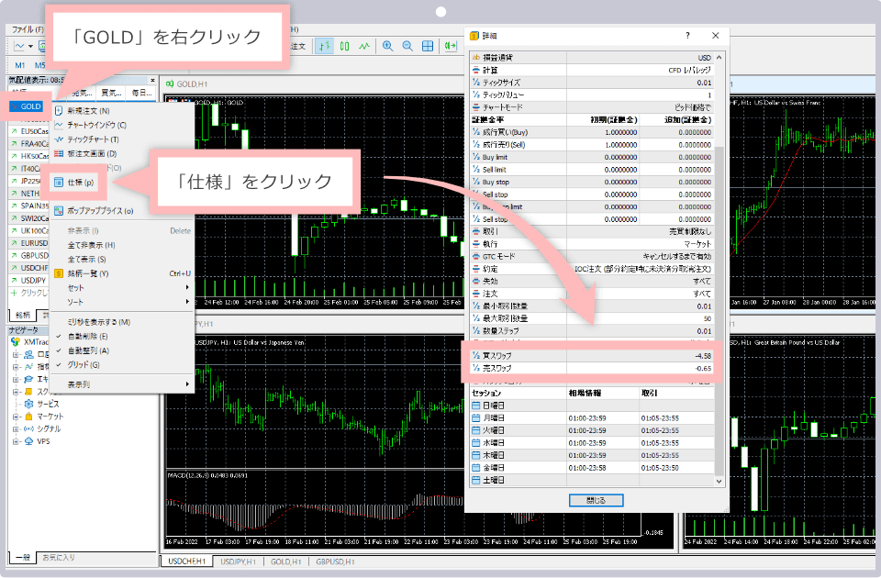The image size is (881, 578).
Task: Switch to the USDCHF,H1 chart tab
Action: (186, 561)
